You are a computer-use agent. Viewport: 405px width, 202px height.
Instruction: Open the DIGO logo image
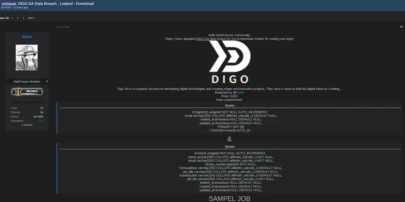[230, 62]
